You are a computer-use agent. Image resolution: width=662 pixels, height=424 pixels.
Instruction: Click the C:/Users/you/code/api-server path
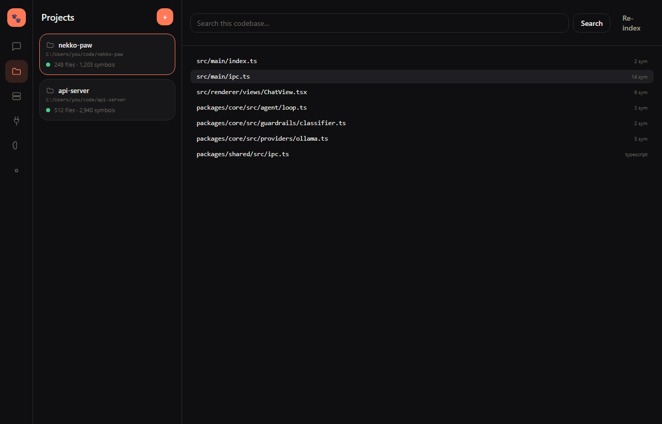[x=86, y=100]
